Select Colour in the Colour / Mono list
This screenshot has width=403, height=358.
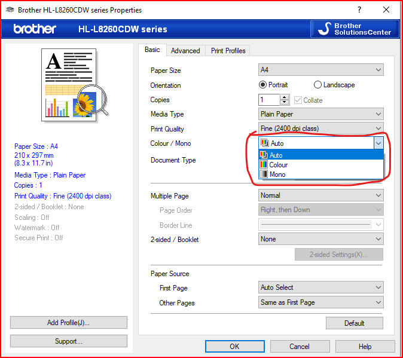pos(320,164)
